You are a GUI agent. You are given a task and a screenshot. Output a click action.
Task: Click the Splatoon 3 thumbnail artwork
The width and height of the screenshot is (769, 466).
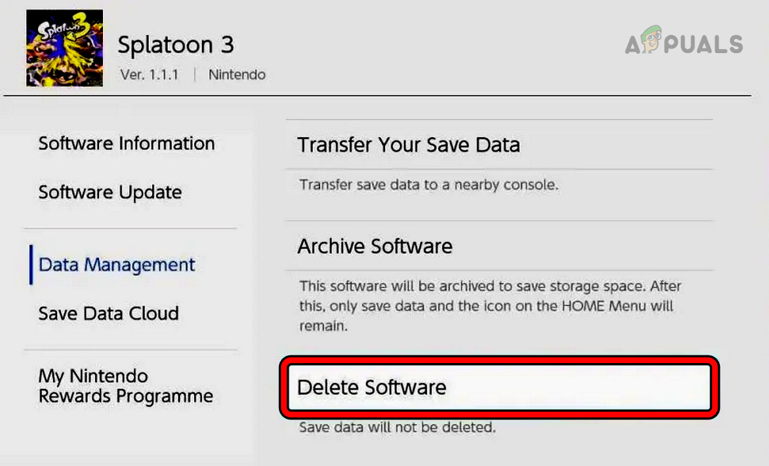pos(63,48)
